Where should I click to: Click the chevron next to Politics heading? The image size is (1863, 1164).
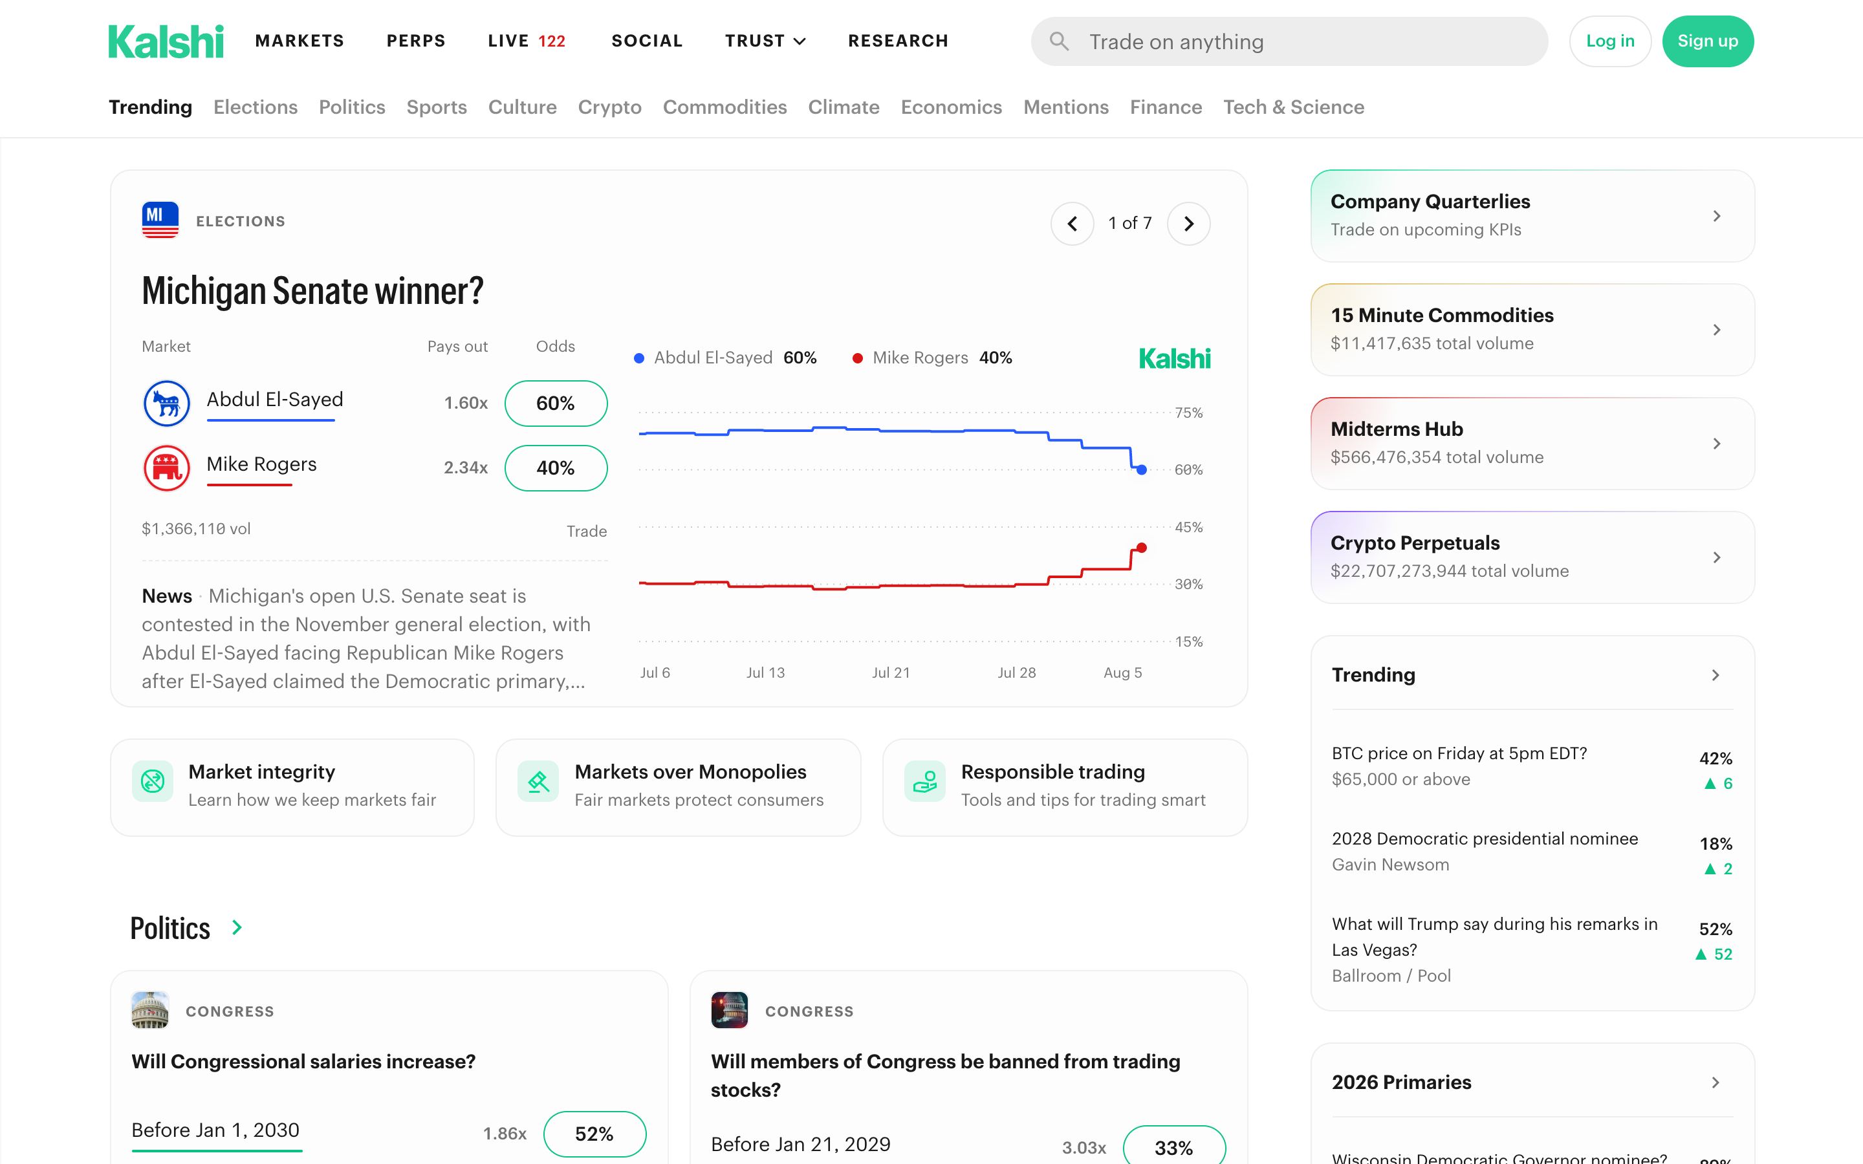point(237,928)
